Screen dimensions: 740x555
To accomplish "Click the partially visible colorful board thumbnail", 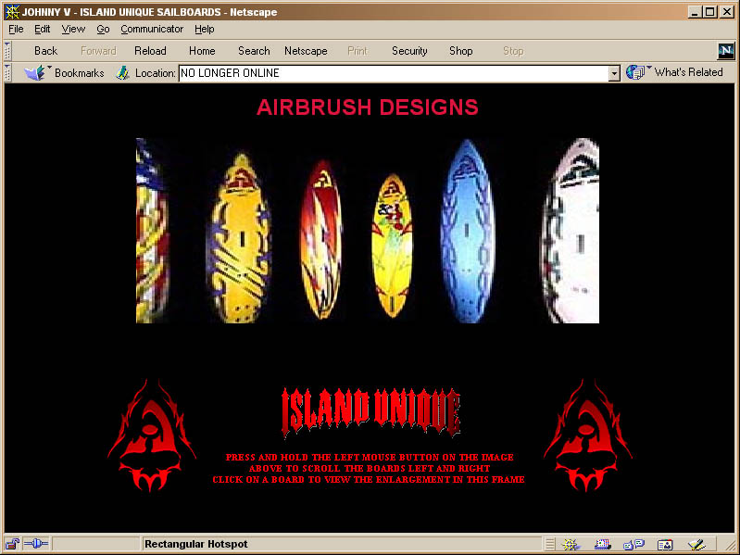I will 152,231.
